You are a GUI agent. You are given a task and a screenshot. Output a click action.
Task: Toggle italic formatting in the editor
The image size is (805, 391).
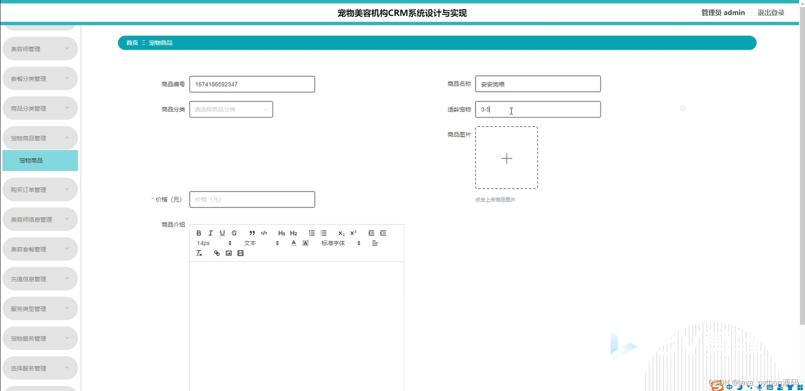(211, 233)
